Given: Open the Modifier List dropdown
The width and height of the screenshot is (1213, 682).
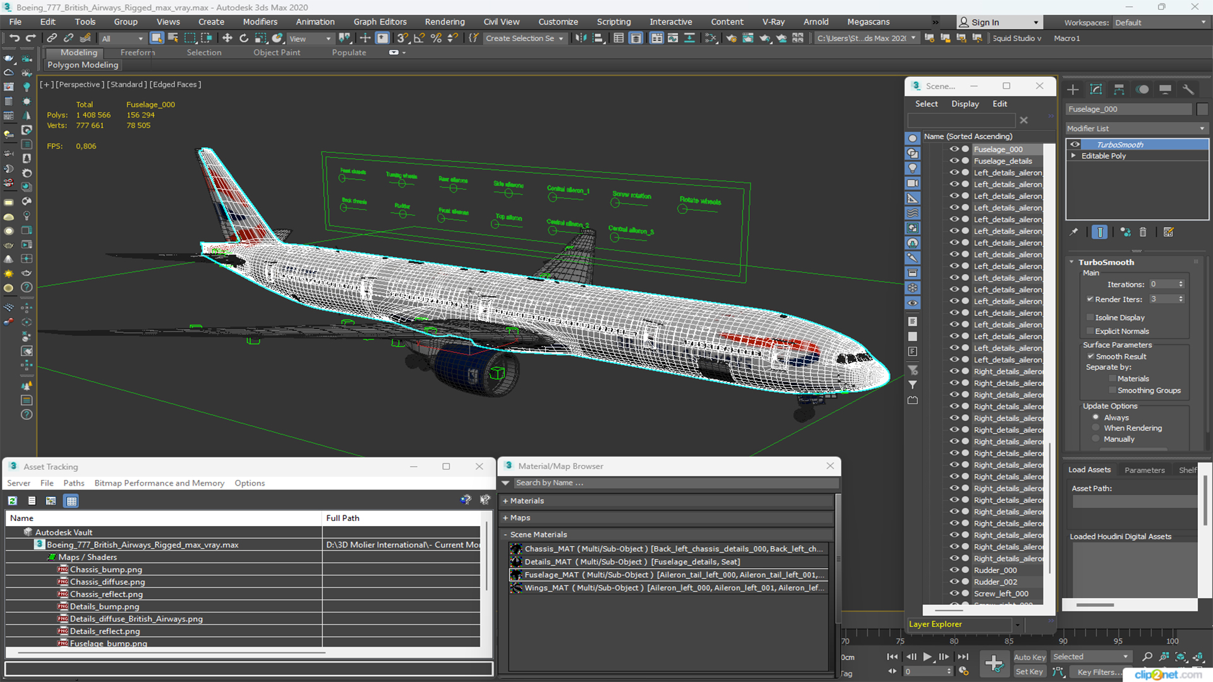Looking at the screenshot, I should (x=1137, y=128).
